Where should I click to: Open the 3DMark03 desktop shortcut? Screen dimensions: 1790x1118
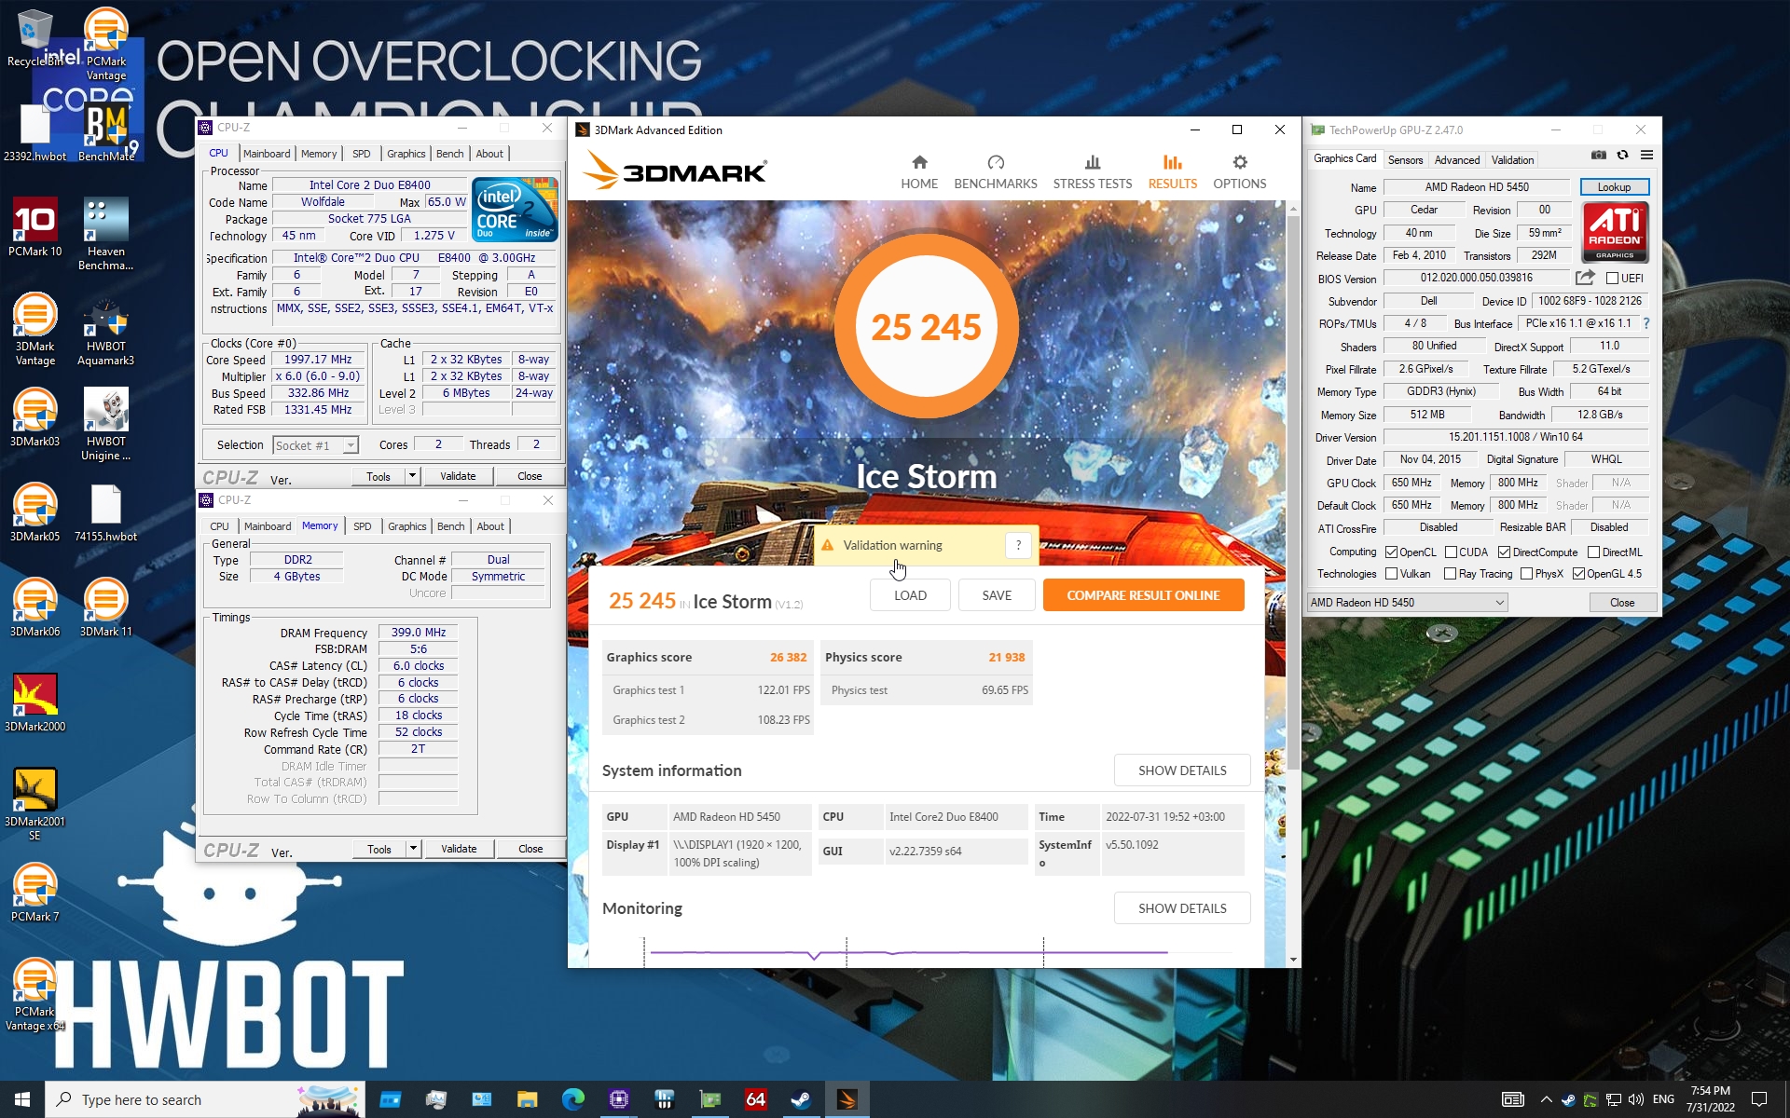click(x=35, y=417)
